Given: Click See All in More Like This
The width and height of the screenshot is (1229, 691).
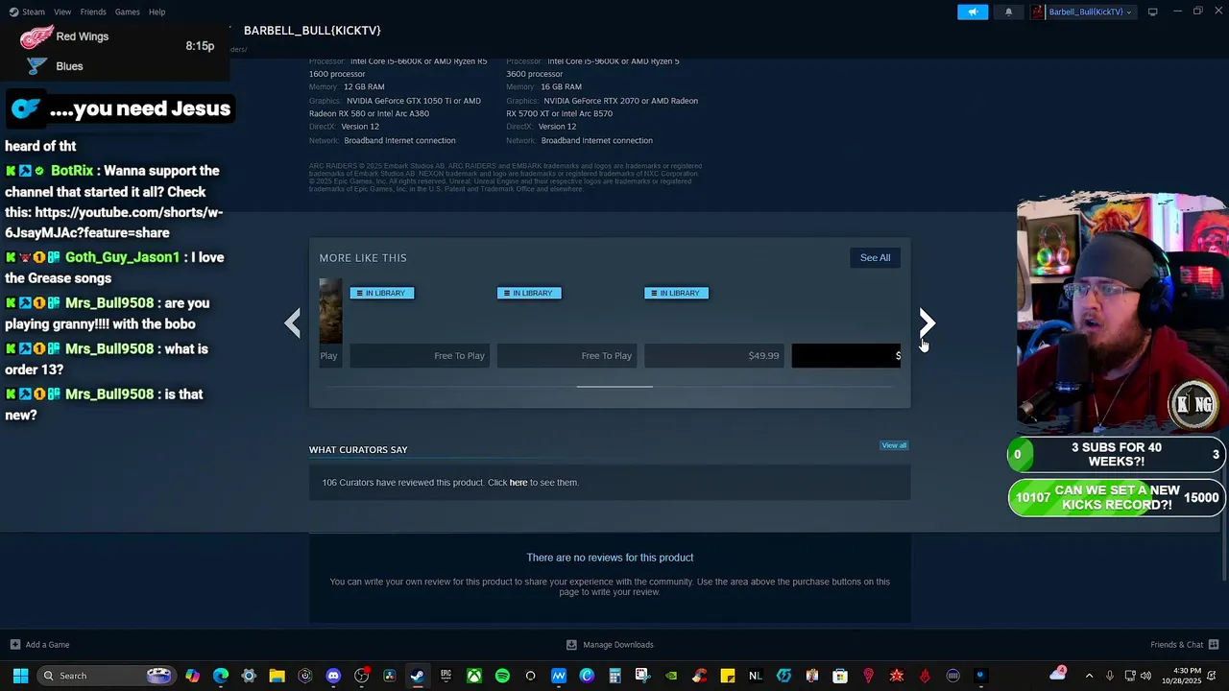Looking at the screenshot, I should point(875,257).
